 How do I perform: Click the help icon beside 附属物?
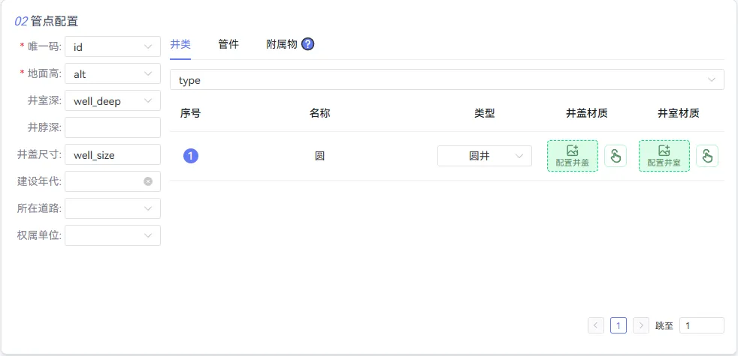tap(308, 44)
